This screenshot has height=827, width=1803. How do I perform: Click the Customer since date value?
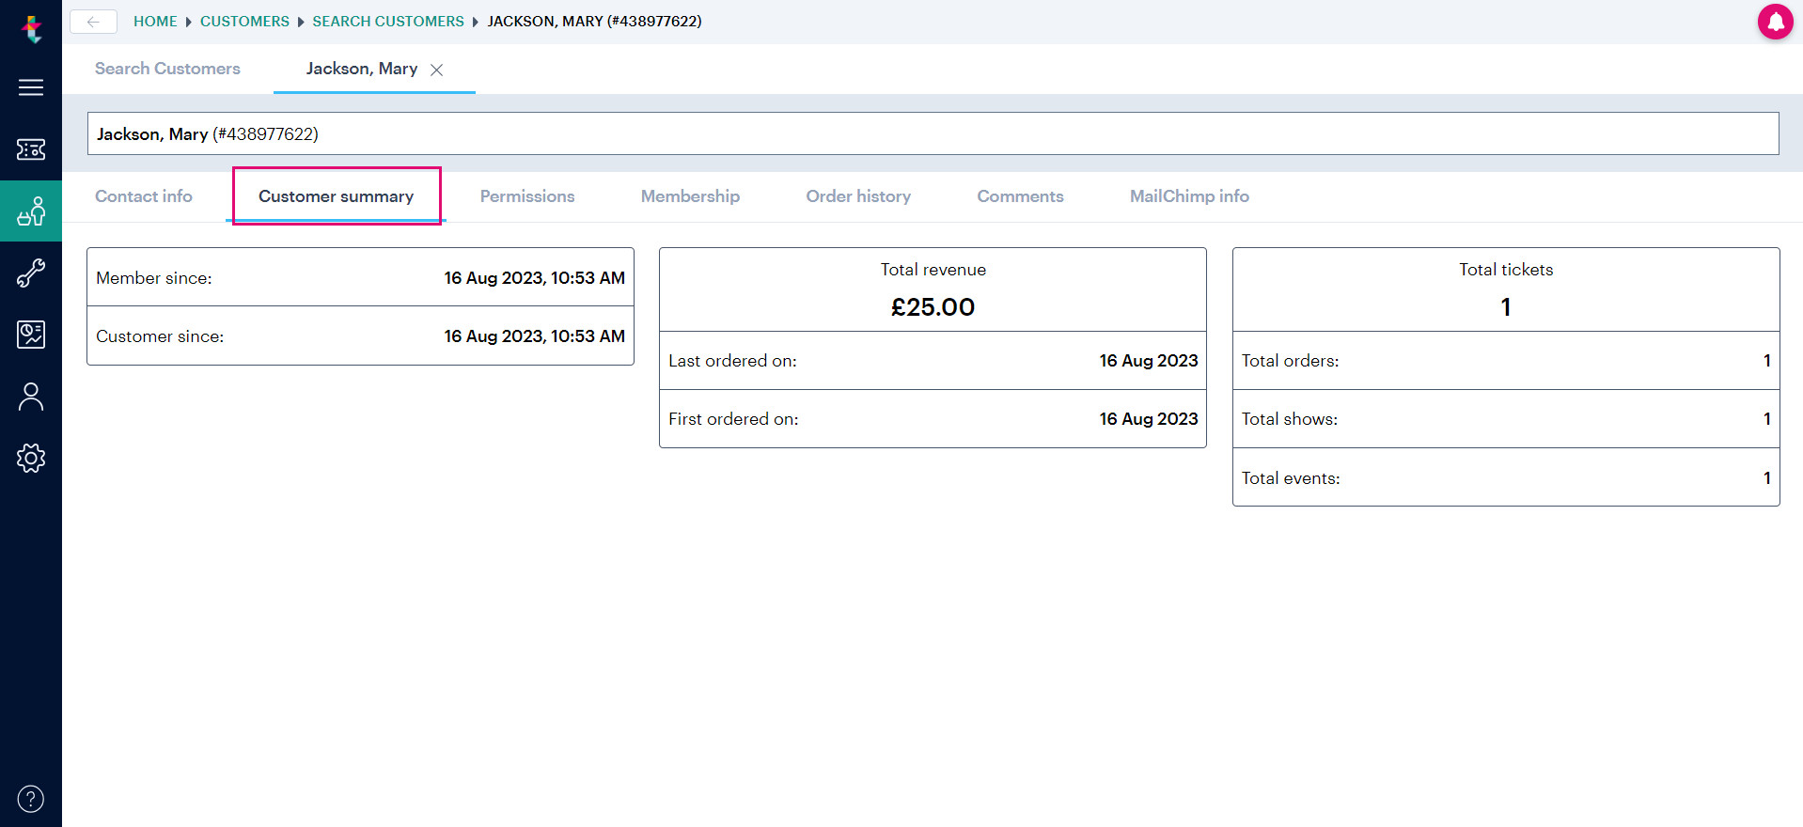tap(534, 336)
